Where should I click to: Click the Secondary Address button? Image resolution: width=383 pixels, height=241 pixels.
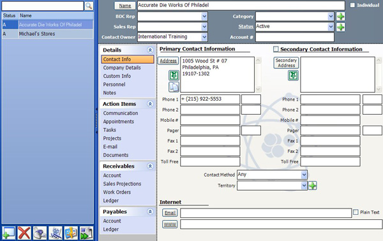pos(286,63)
